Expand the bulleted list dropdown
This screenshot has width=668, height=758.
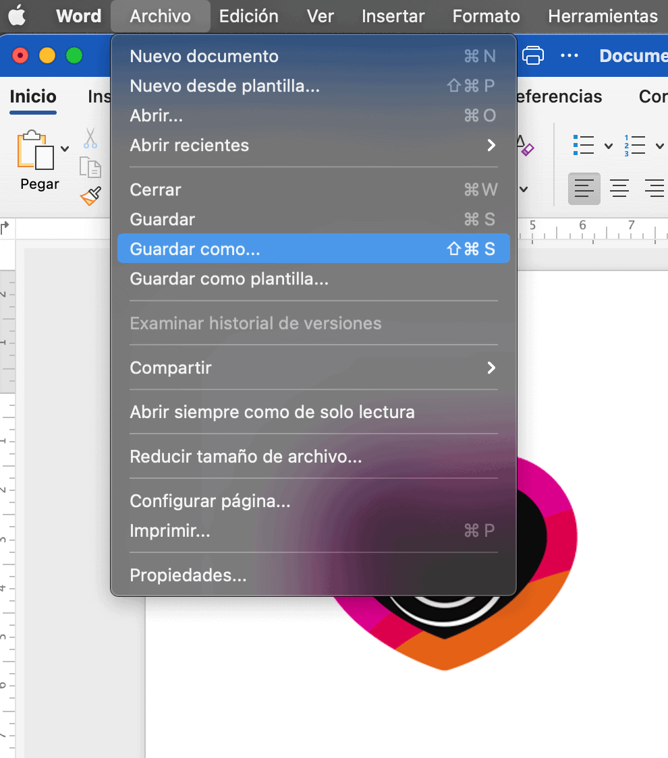(x=609, y=146)
